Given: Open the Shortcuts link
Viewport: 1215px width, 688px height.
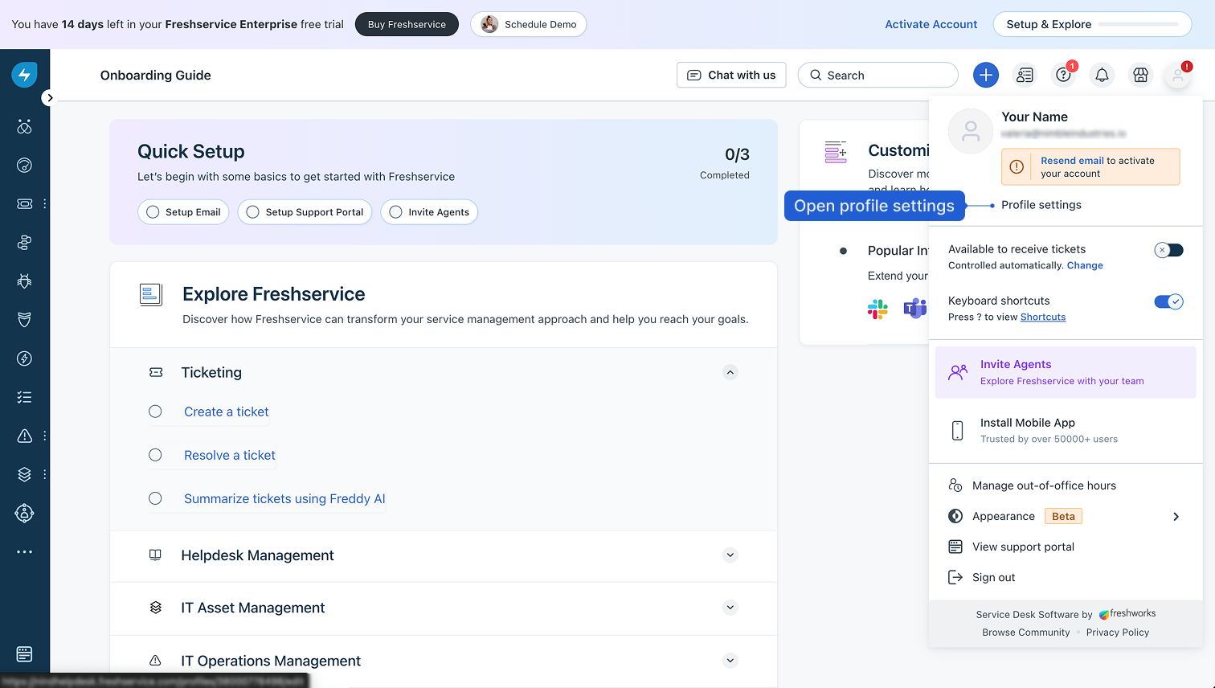Looking at the screenshot, I should point(1043,317).
